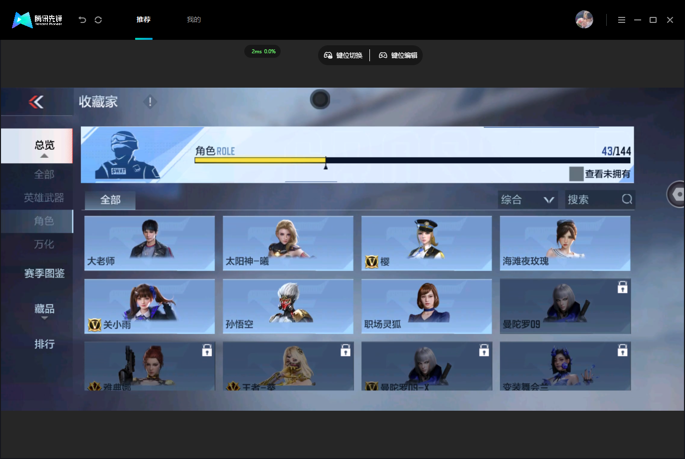Click the refresh icon in top bar
The image size is (685, 459).
click(98, 20)
